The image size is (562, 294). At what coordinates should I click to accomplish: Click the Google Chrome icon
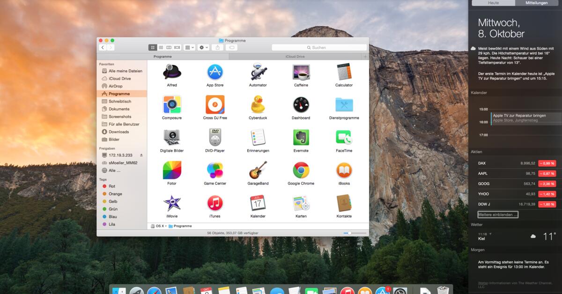pyautogui.click(x=301, y=170)
